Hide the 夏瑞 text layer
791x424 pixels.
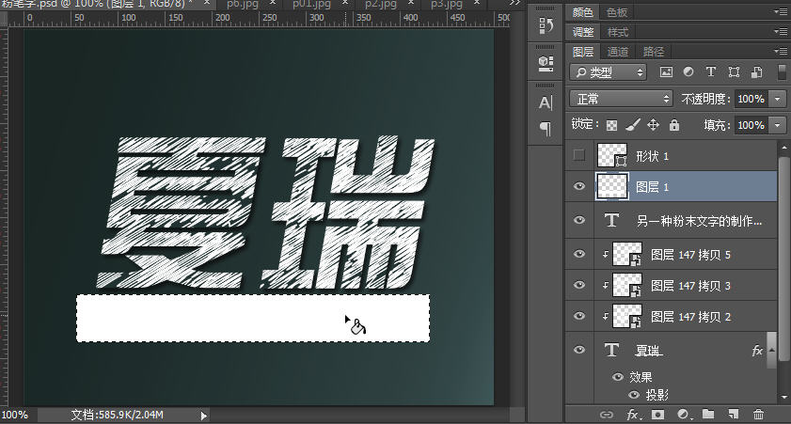[x=579, y=350]
